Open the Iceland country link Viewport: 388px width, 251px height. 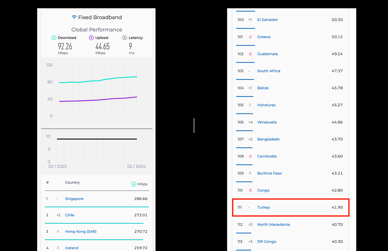point(72,248)
